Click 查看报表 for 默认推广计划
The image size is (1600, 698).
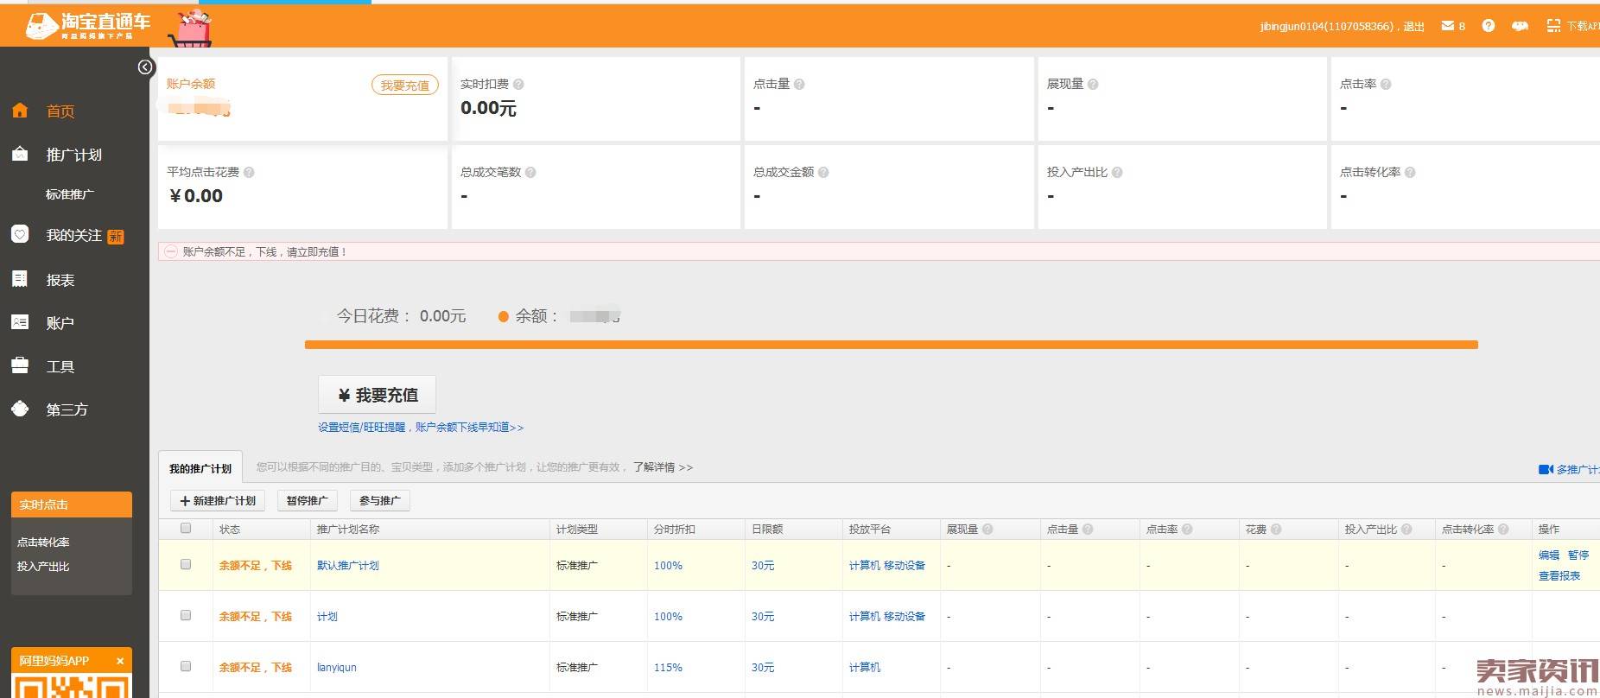pos(1559,576)
